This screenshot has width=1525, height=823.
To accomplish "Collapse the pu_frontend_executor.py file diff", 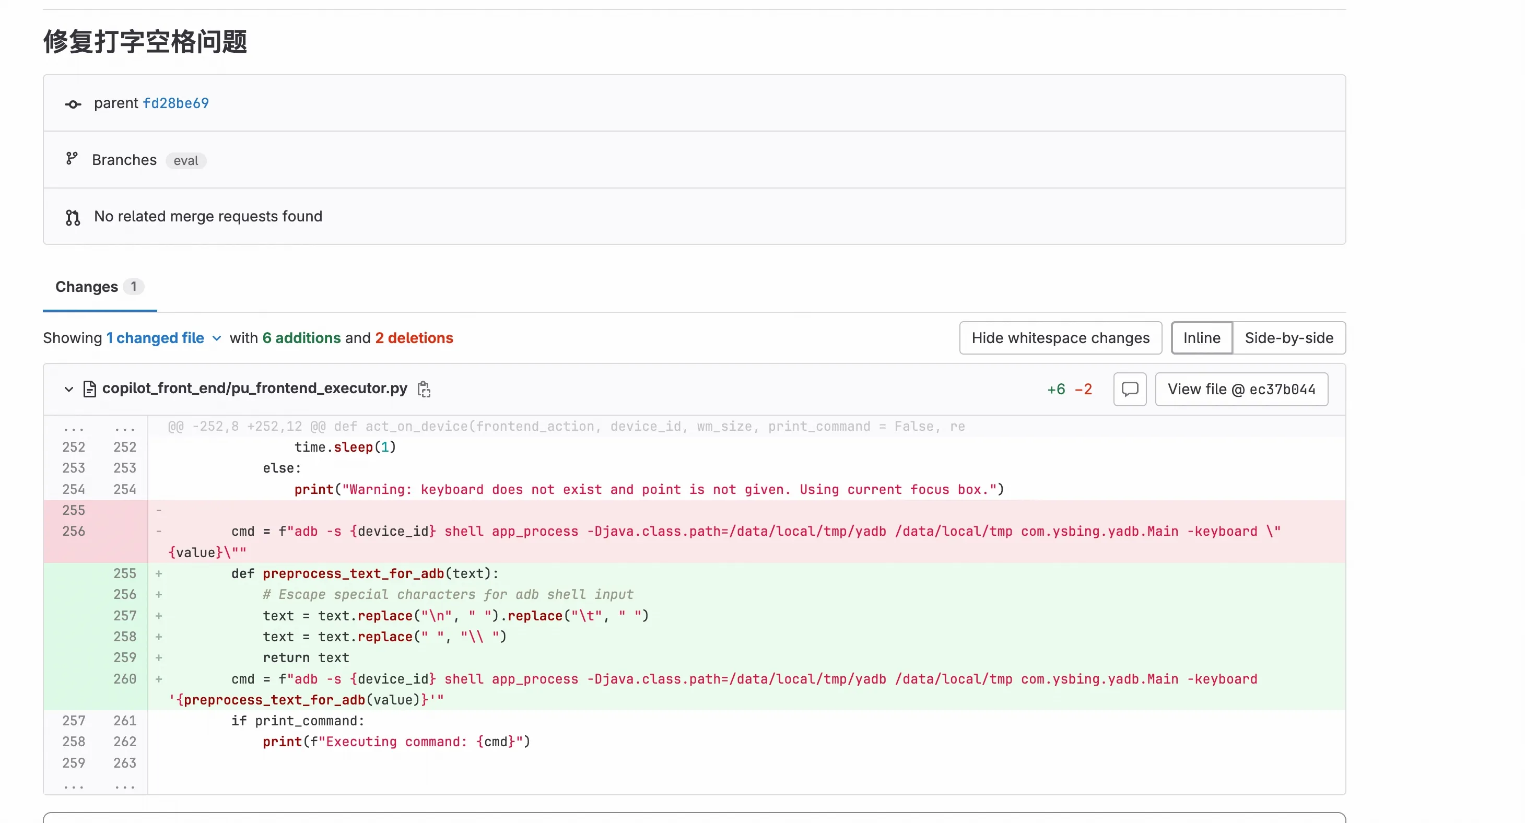I will click(x=68, y=389).
